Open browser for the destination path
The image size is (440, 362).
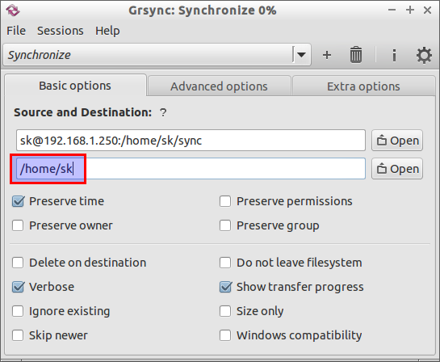397,169
